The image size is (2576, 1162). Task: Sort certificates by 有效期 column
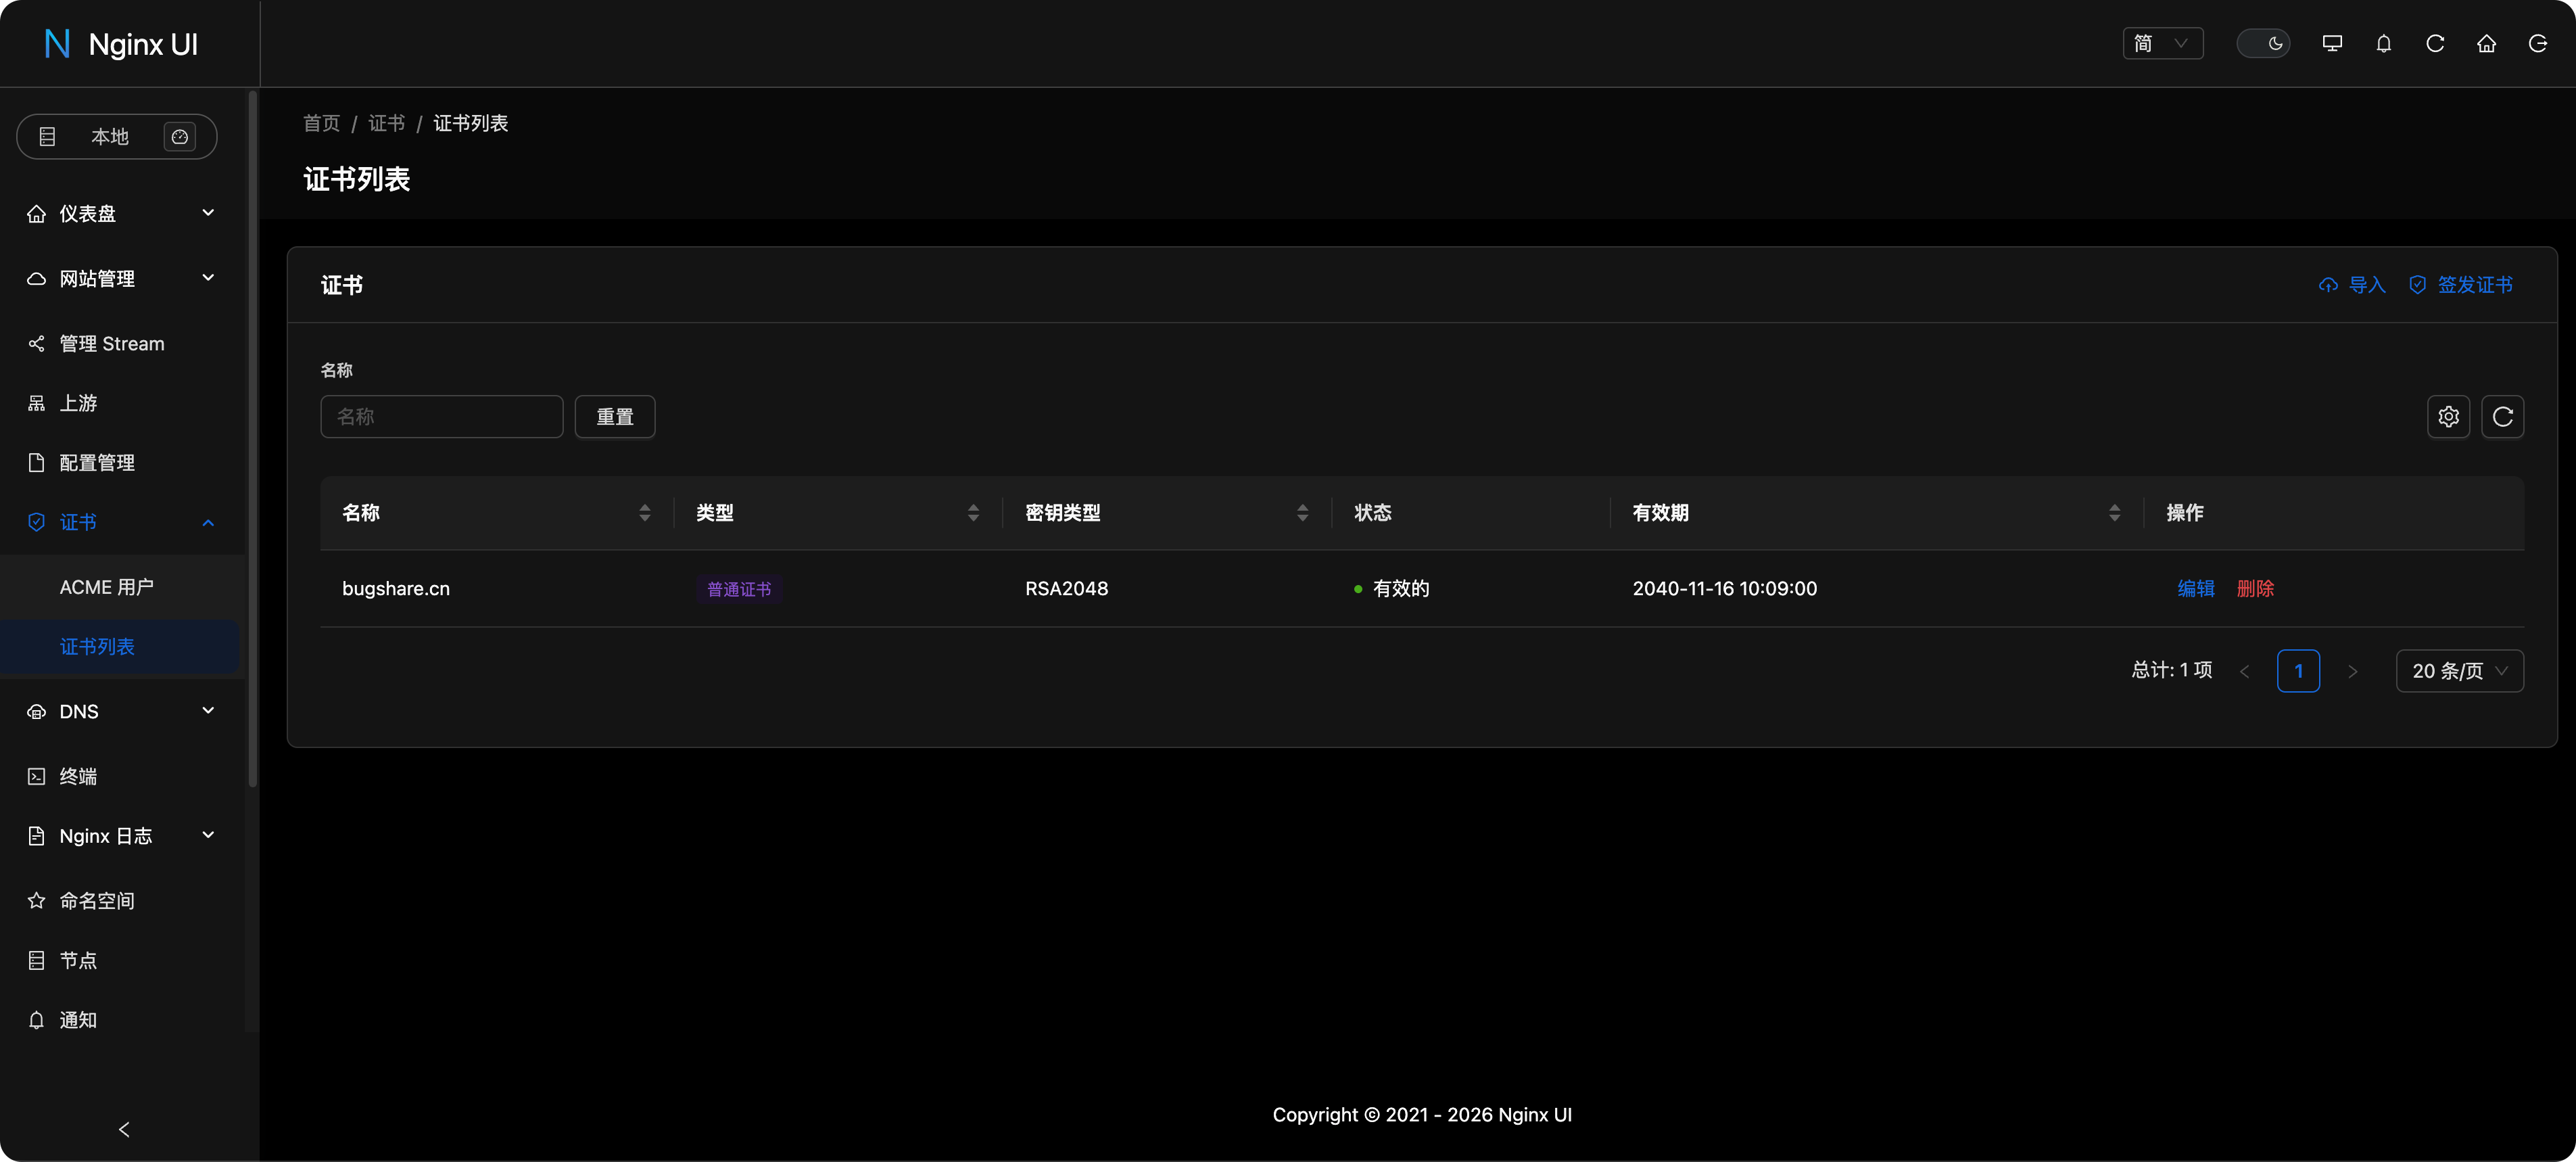tap(2114, 513)
